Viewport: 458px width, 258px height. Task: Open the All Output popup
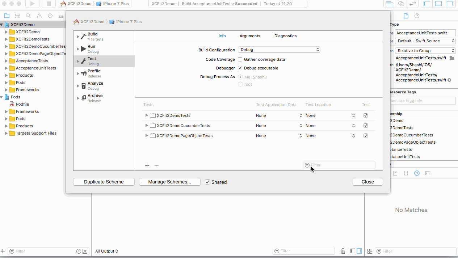click(107, 251)
